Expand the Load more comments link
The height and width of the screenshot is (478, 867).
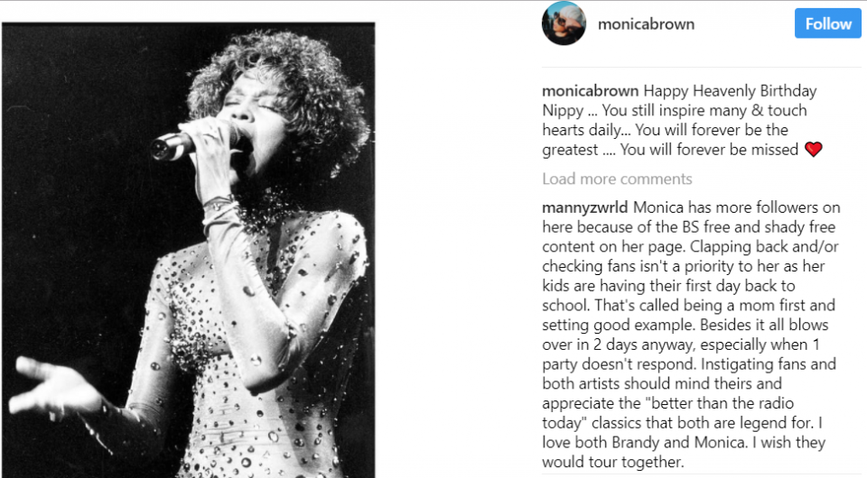click(617, 179)
